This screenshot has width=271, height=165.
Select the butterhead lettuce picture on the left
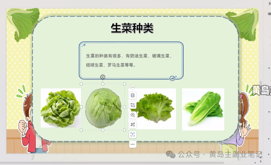point(60,108)
